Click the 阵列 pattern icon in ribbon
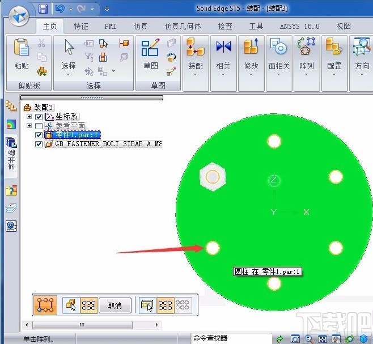 coord(306,46)
